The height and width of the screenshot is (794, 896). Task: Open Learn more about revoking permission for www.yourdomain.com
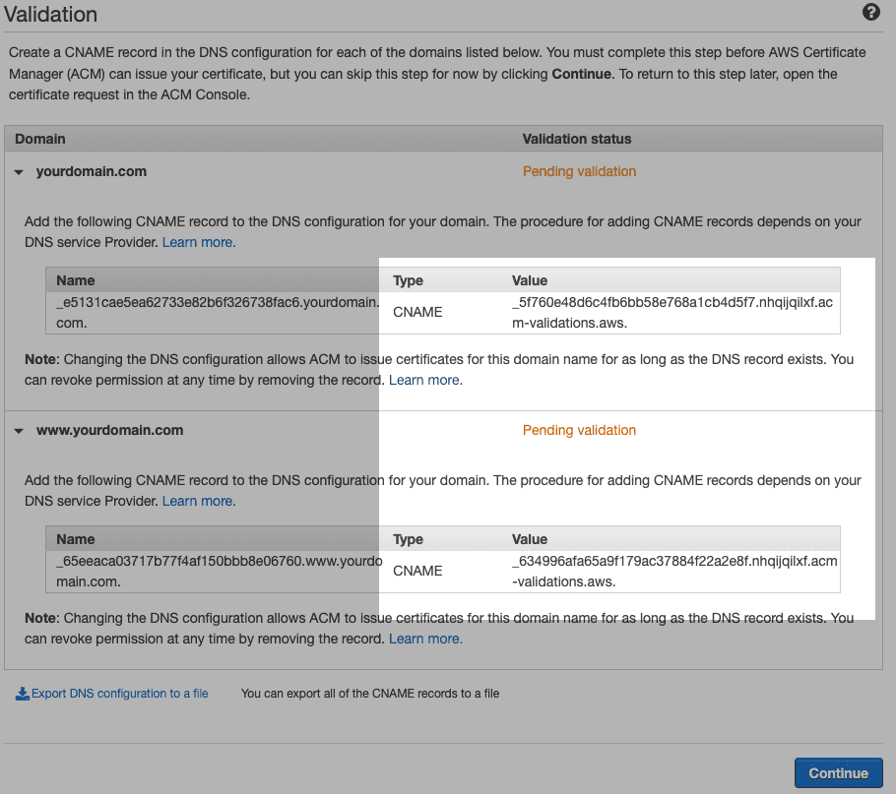click(424, 639)
